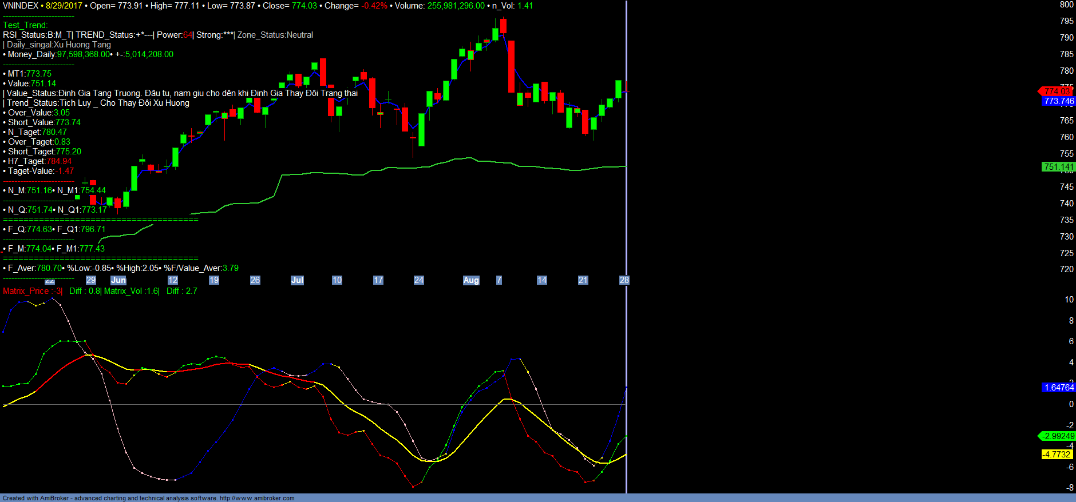Click the Jul month label on date axis
This screenshot has width=1076, height=502.
pos(297,280)
